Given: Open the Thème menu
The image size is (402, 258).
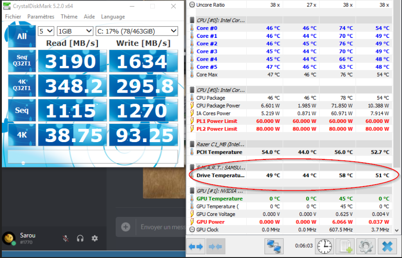Looking at the screenshot, I should click(x=69, y=17).
